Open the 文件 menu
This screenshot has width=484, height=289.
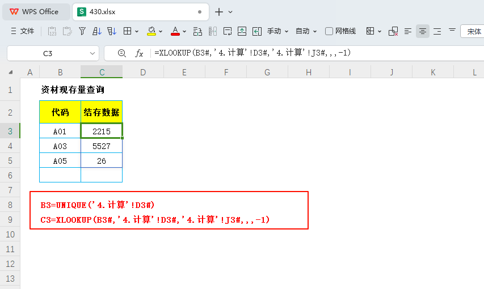pyautogui.click(x=23, y=31)
